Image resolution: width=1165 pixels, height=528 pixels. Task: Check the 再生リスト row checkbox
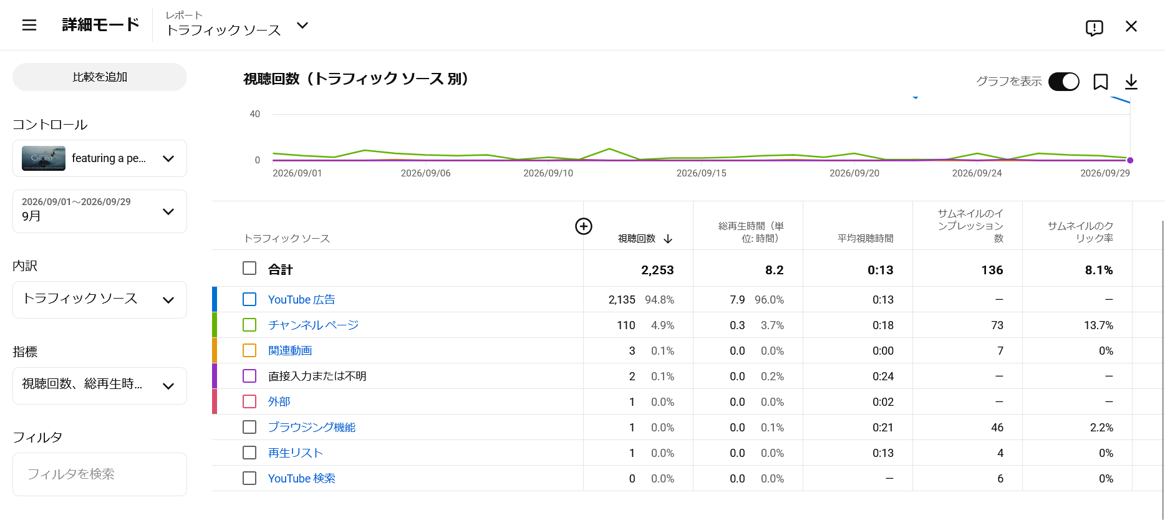pyautogui.click(x=249, y=453)
